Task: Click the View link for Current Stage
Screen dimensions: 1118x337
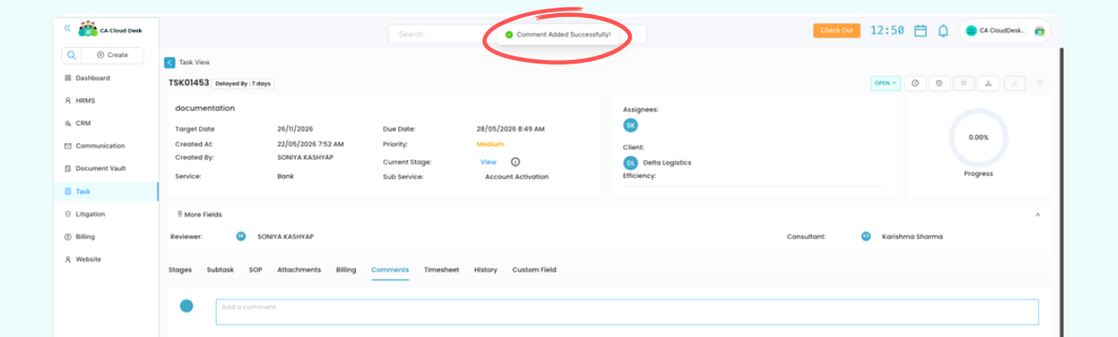Action: click(488, 162)
